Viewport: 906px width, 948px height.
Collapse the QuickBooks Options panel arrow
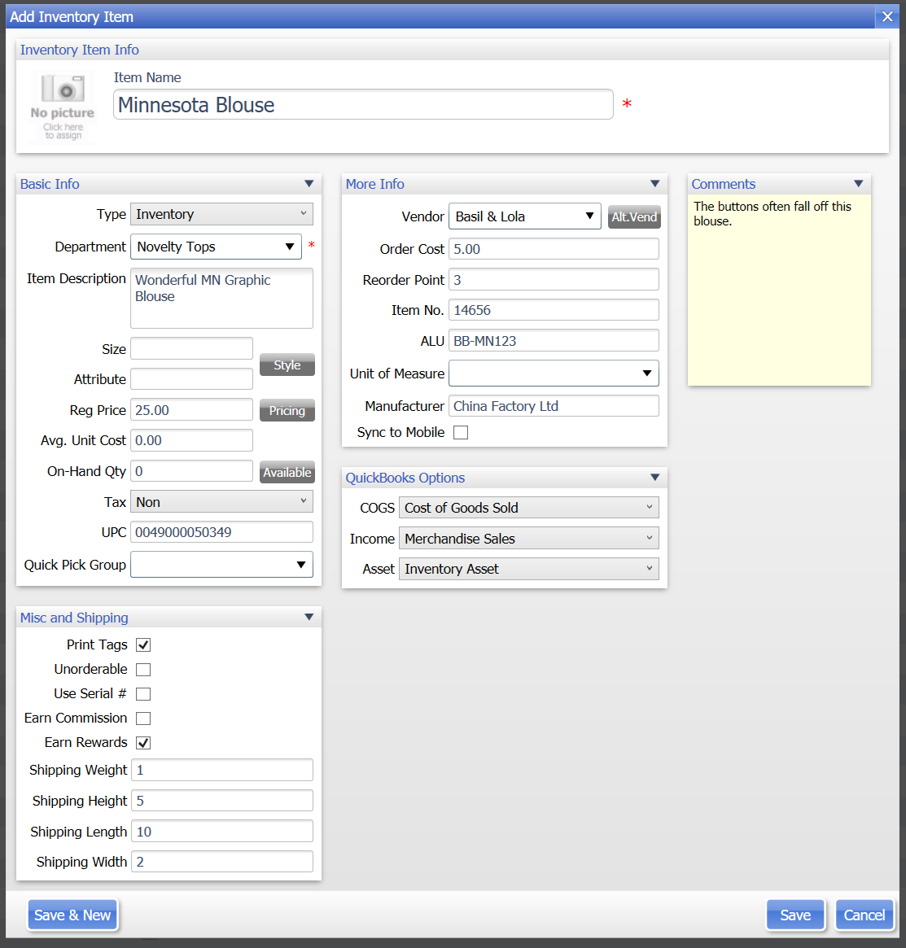click(x=655, y=478)
